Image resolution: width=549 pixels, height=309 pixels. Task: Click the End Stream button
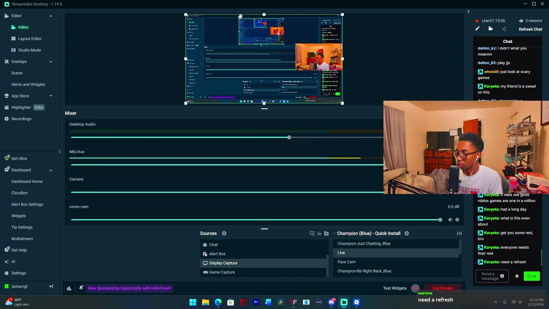tap(443, 288)
